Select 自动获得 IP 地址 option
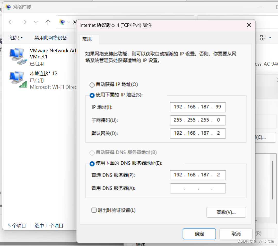This screenshot has width=278, height=246. click(x=92, y=85)
